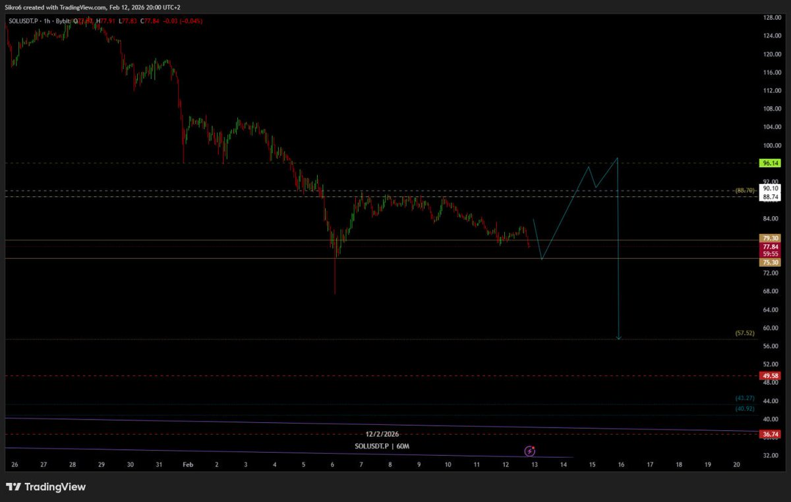Viewport: 791px width, 502px height.
Task: Click the '29' date on time axis
Action: 101,464
